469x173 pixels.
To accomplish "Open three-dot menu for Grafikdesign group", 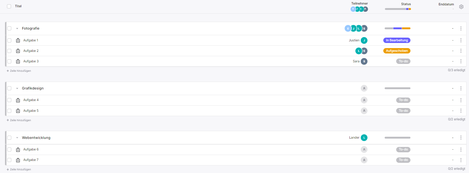I will (x=461, y=88).
